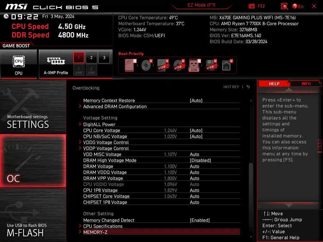This screenshot has width=323, height=242.
Task: Select the network boot device icon
Action: click(x=226, y=66)
